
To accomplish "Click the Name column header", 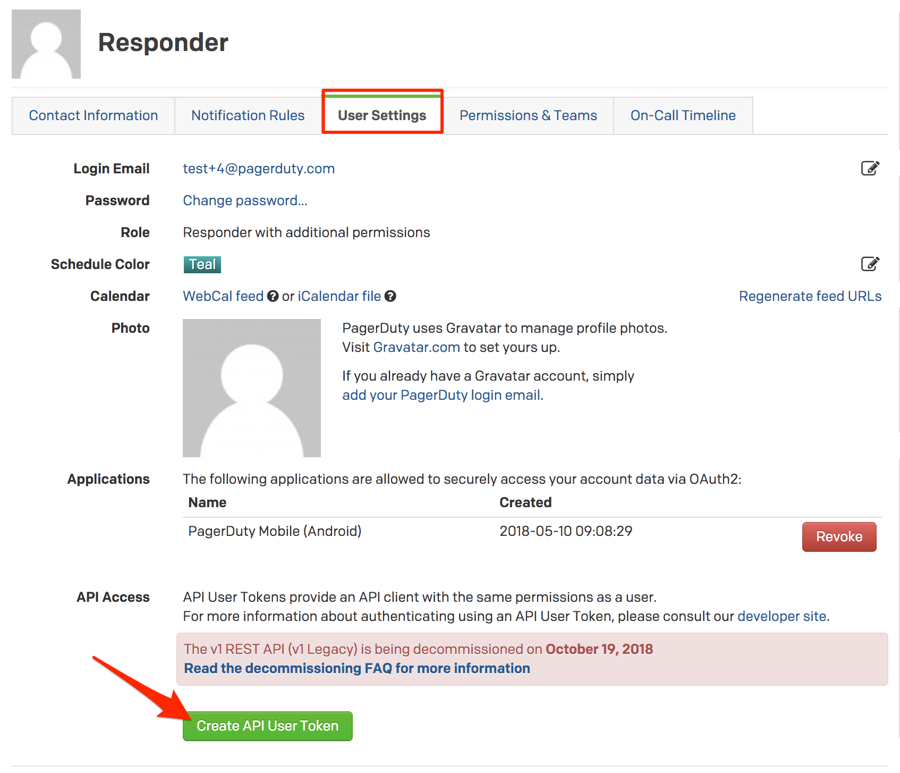I will (x=207, y=502).
